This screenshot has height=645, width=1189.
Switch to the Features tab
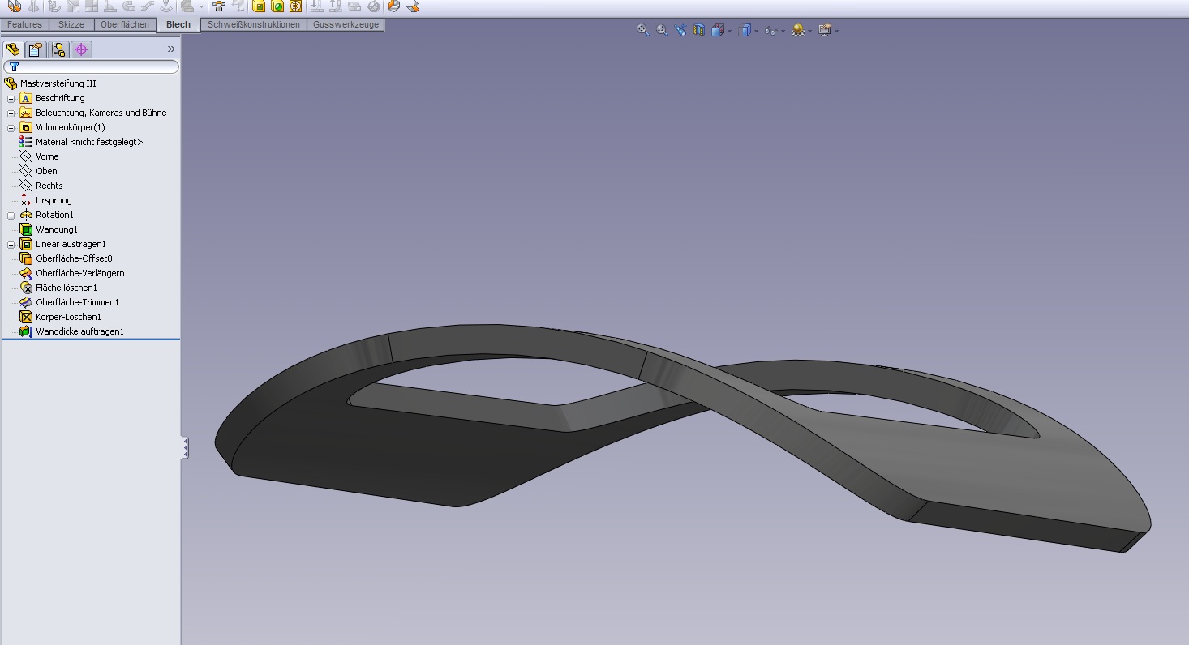point(24,24)
